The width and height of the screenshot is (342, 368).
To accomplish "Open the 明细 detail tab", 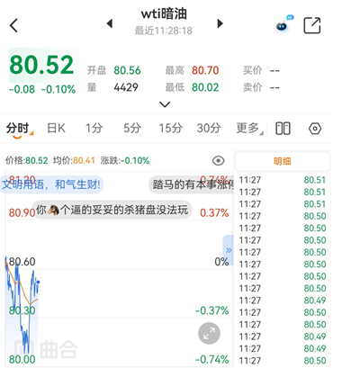I will coord(283,161).
